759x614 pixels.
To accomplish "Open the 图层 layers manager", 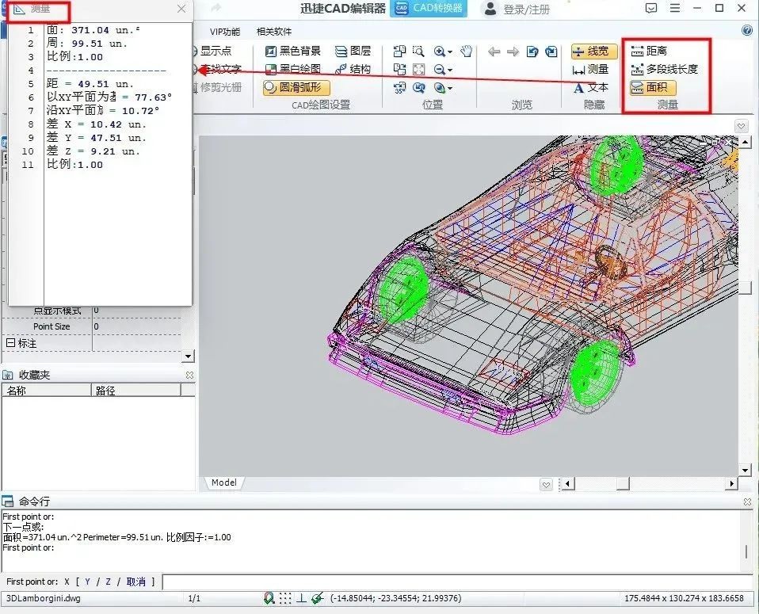I will pyautogui.click(x=353, y=51).
